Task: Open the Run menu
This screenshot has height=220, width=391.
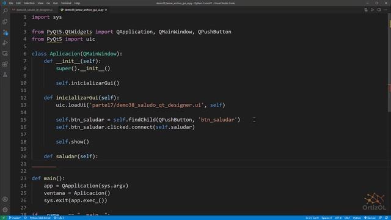Action: [x=56, y=3]
